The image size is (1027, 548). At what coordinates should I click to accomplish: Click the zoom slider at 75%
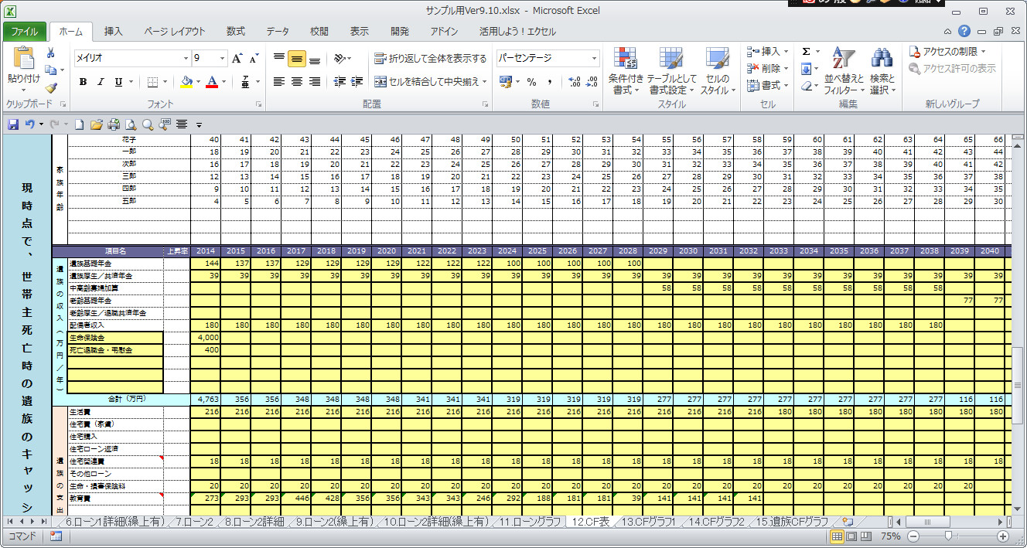pos(949,536)
